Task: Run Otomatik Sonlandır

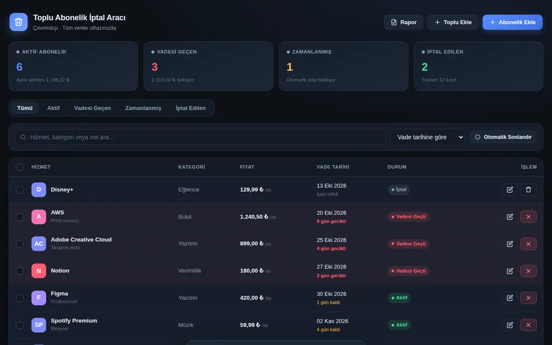Action: tap(503, 137)
